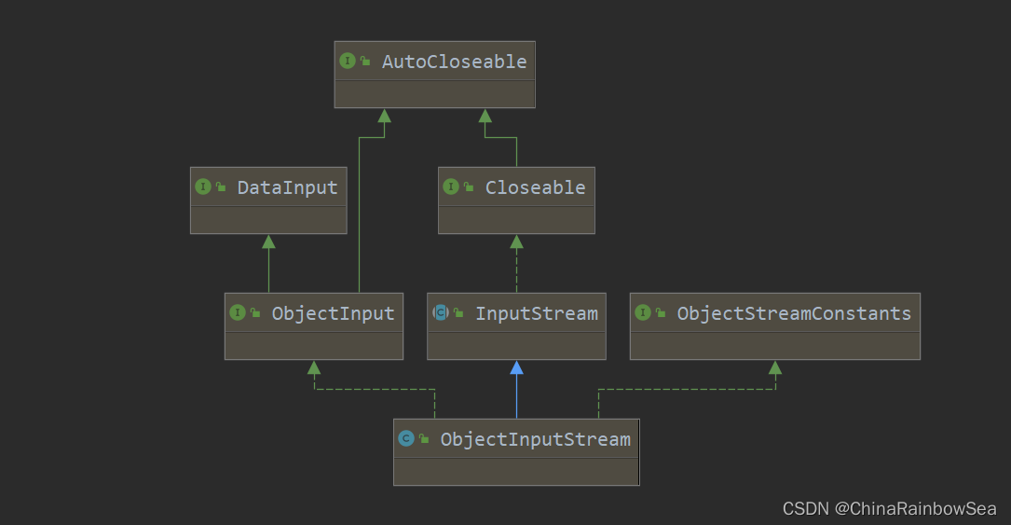Click the green lock icon on AutoCloseable
Viewport: 1011px width, 525px height.
(365, 62)
